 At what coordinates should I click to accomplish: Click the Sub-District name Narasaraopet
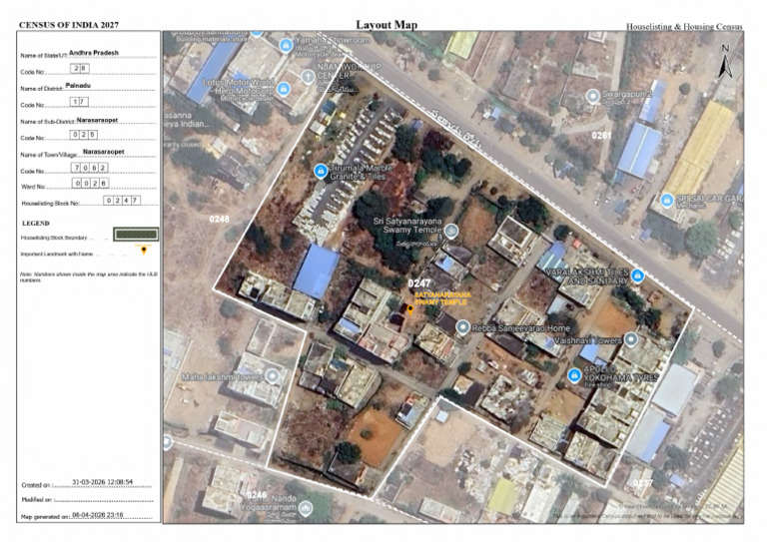97,120
